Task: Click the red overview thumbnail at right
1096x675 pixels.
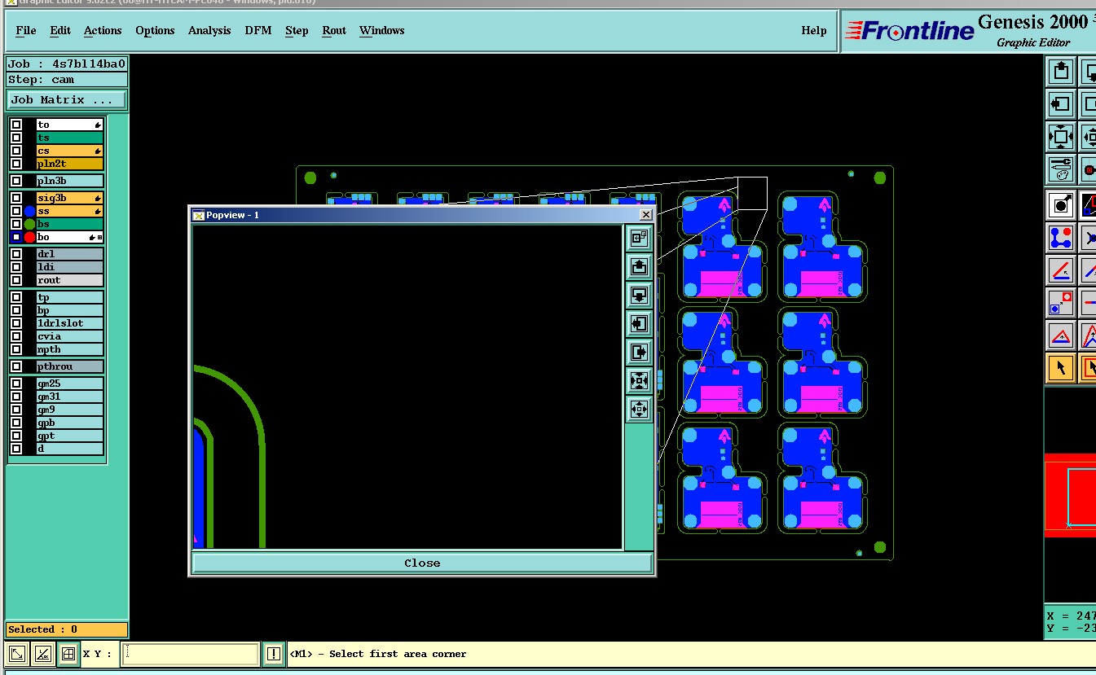Action: [1070, 495]
